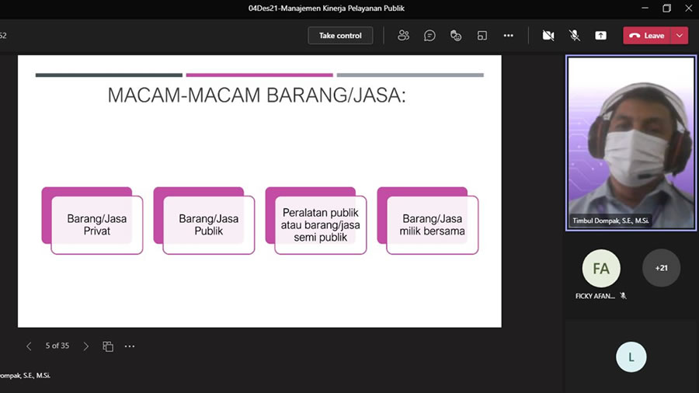Turn the camera on

(x=548, y=36)
